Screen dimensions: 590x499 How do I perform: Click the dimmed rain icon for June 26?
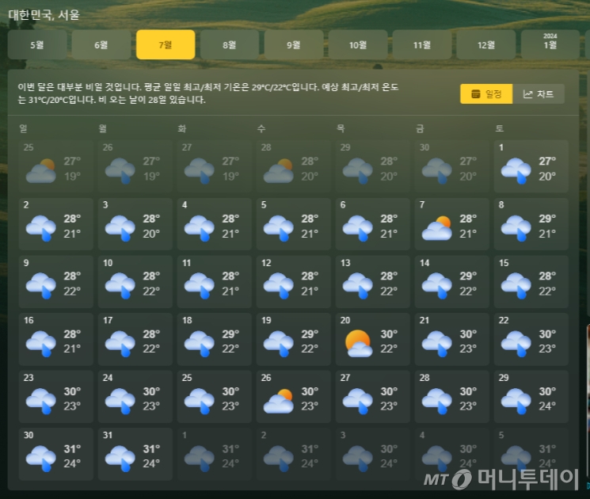point(120,170)
